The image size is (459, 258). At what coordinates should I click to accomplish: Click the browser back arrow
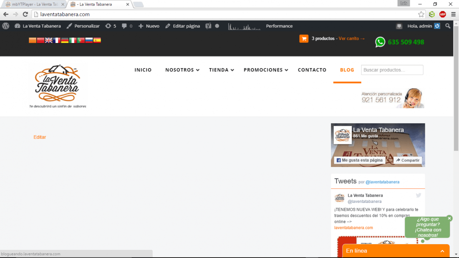[x=6, y=14]
